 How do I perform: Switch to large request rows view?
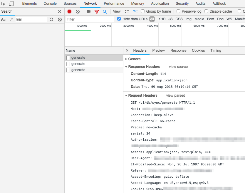pos(127,11)
